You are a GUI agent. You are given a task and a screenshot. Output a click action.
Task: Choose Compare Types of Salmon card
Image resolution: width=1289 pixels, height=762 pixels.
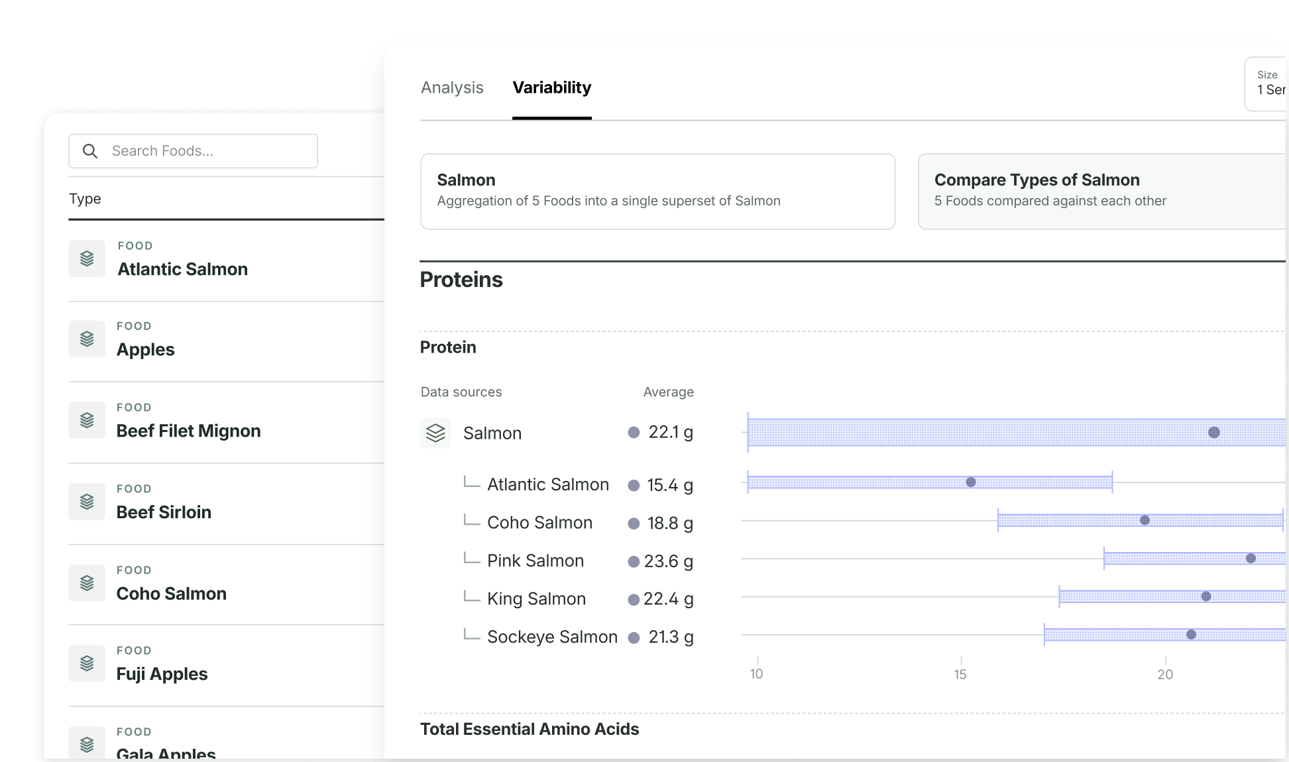1103,191
